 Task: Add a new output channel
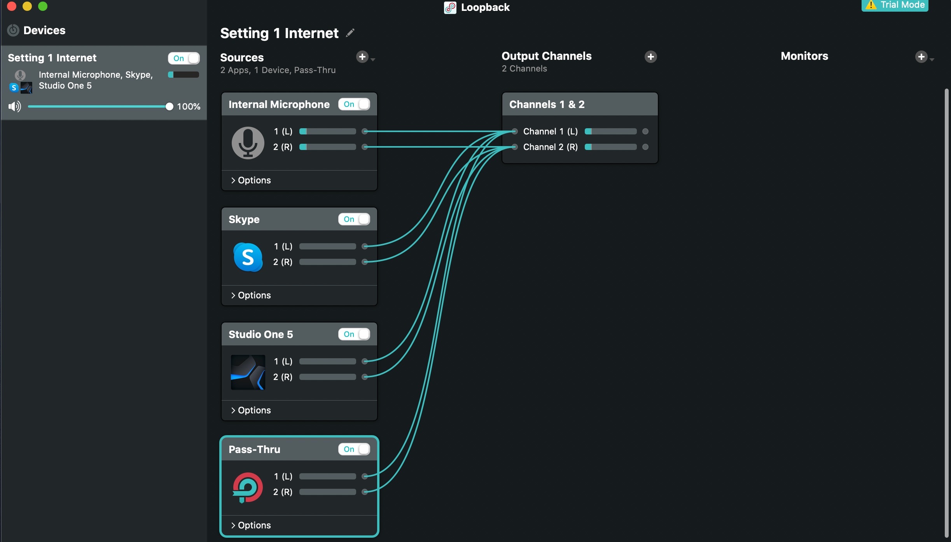click(650, 57)
